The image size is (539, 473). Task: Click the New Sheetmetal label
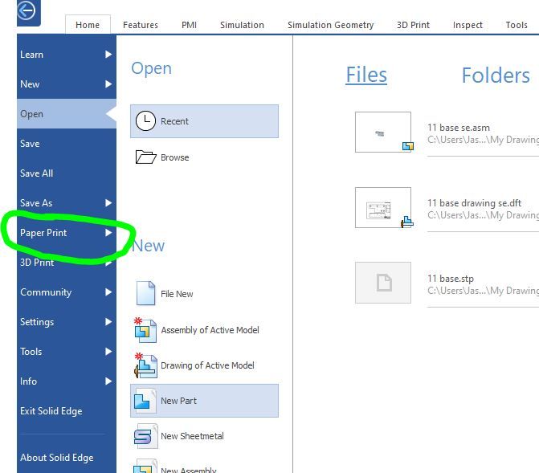coord(192,436)
